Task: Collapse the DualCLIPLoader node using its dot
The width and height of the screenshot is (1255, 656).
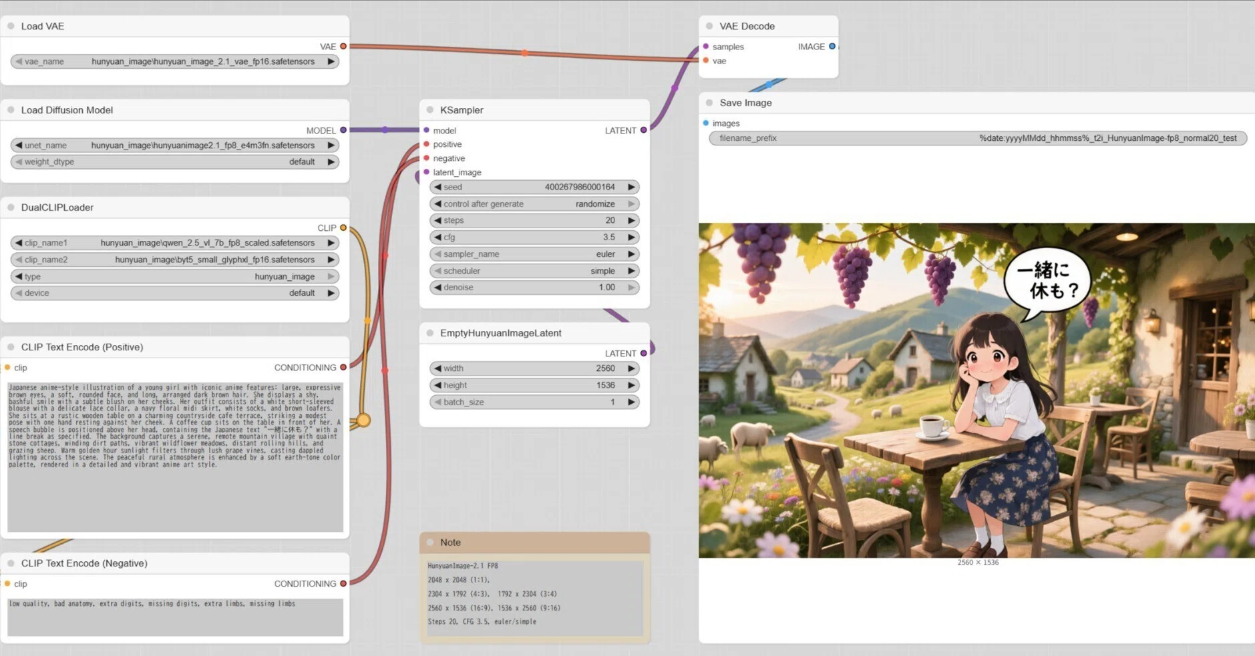Action: pyautogui.click(x=11, y=208)
